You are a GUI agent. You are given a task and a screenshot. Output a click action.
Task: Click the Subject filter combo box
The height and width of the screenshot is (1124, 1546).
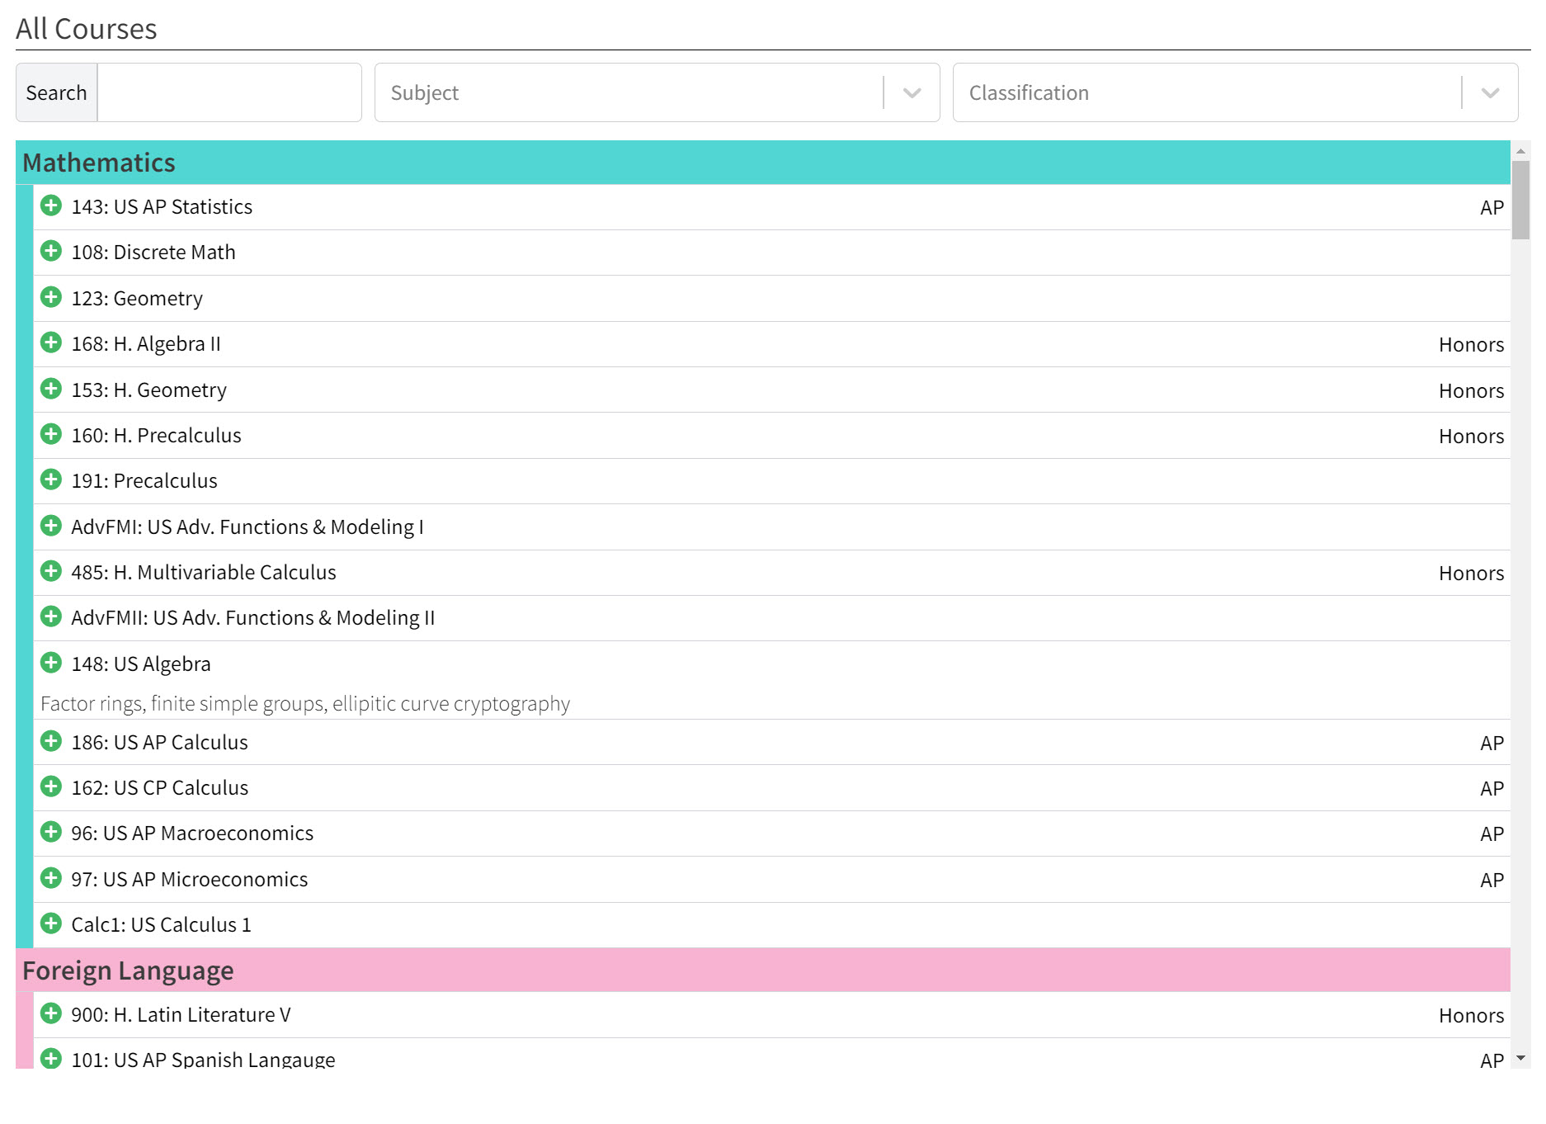(x=627, y=93)
